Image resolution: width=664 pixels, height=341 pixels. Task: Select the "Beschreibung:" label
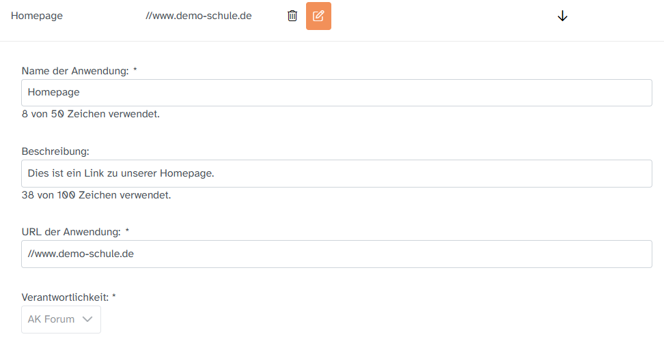click(x=55, y=151)
